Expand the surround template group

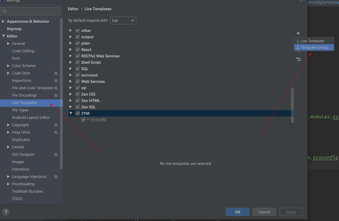click(71, 75)
